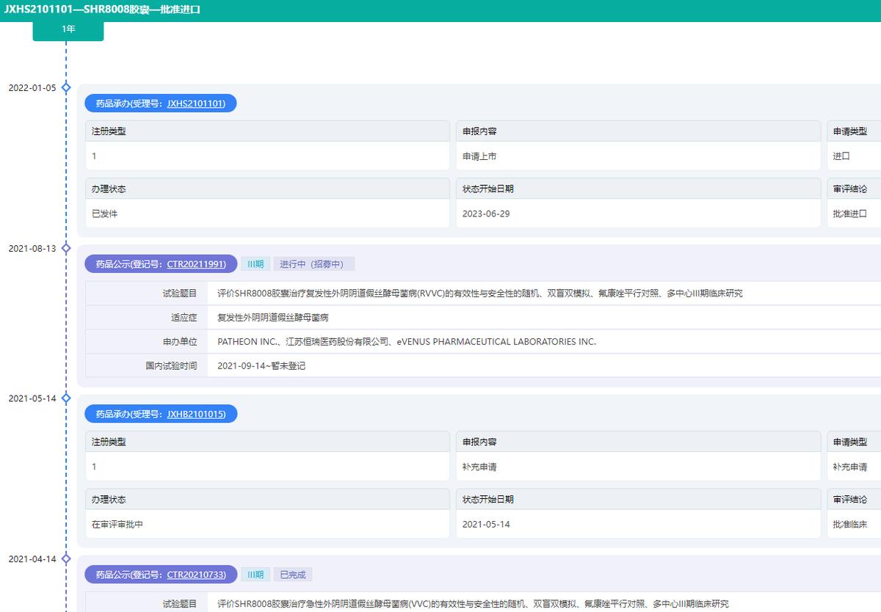Select the 2021-05-14 timeline diamond marker
The image size is (881, 612).
coord(68,398)
